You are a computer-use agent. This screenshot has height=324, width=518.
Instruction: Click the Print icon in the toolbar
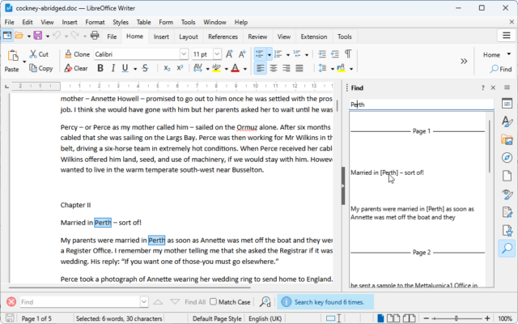tap(95, 36)
